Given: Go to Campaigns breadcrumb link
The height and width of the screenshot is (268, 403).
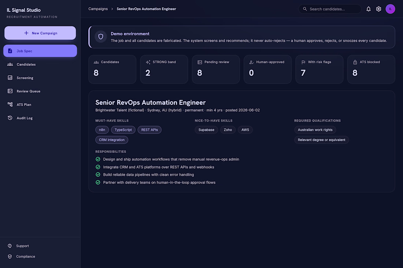Looking at the screenshot, I should click(98, 9).
